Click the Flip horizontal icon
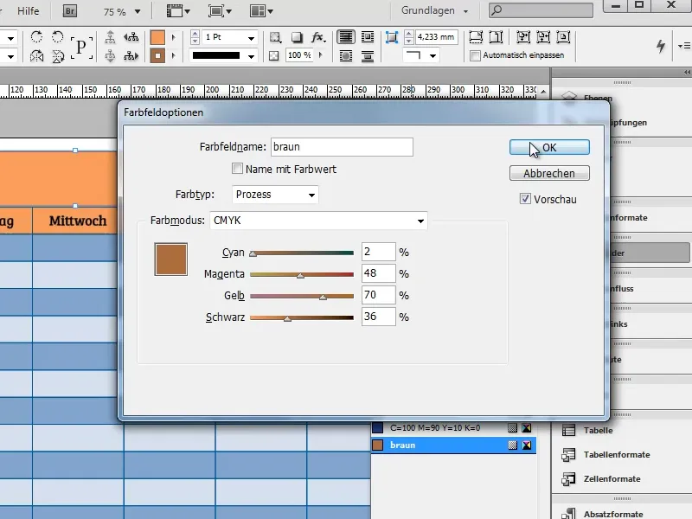The image size is (692, 519). 37,56
